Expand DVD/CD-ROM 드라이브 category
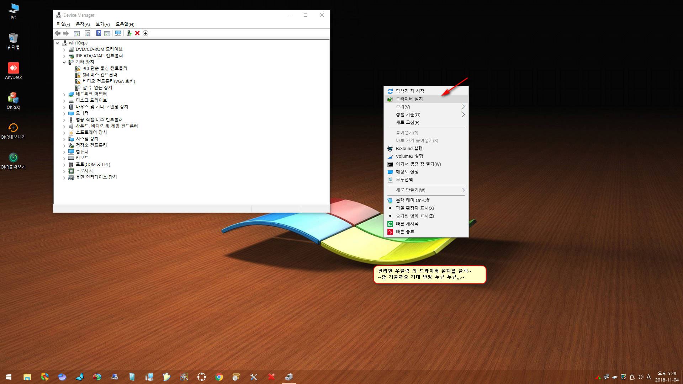Viewport: 683px width, 384px height. [64, 50]
